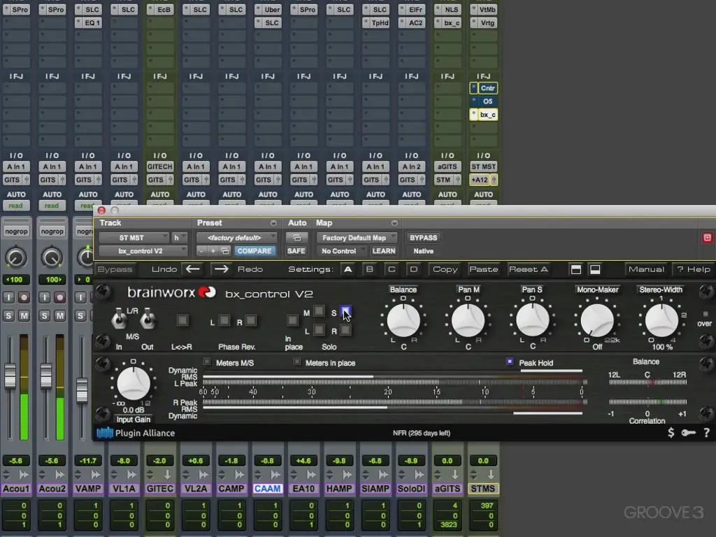Open the ST MST track selector dropdown
Viewport: 716px width, 537px height.
point(134,238)
